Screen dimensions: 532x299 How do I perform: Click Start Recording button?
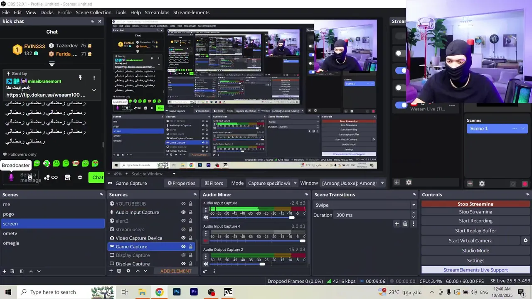pyautogui.click(x=475, y=221)
